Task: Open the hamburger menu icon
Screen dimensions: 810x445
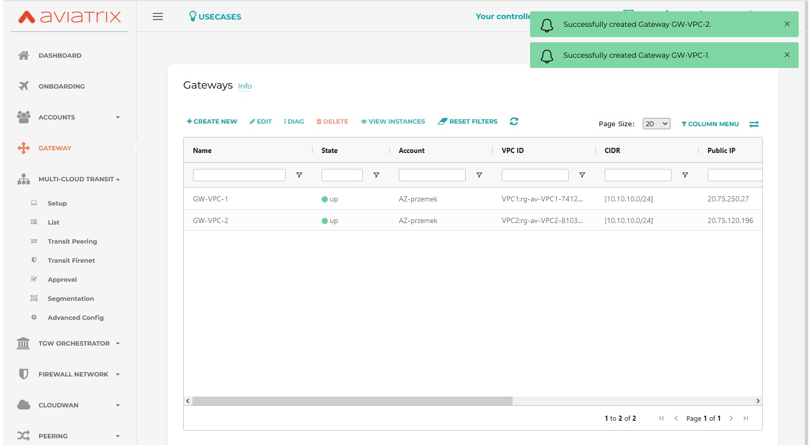Action: pyautogui.click(x=158, y=16)
